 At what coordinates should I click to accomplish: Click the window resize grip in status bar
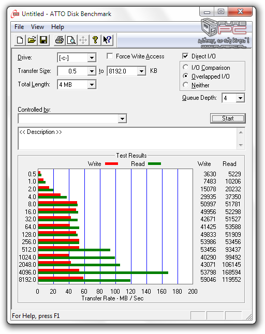coord(248,316)
